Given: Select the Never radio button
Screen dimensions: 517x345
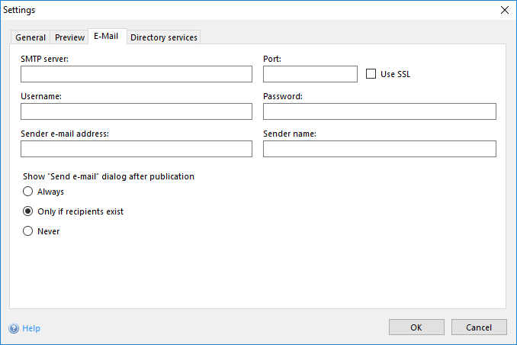Looking at the screenshot, I should 28,231.
